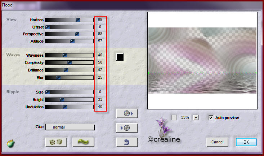Click the green horizon line marker at the left edge of the preview
Screen dimensions: 264x156
[149, 73]
